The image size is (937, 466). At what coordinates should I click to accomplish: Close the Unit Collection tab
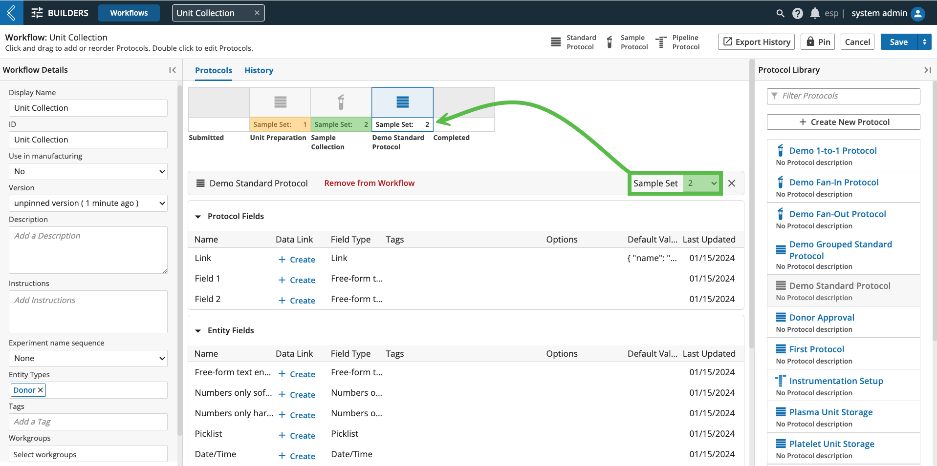(257, 13)
